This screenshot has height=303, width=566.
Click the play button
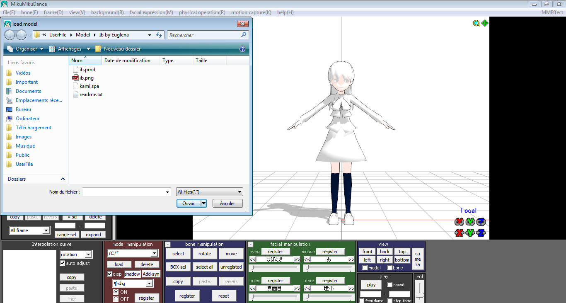[x=371, y=285]
